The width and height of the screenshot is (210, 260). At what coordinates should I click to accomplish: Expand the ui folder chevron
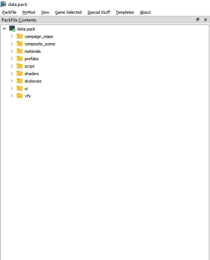pos(12,88)
